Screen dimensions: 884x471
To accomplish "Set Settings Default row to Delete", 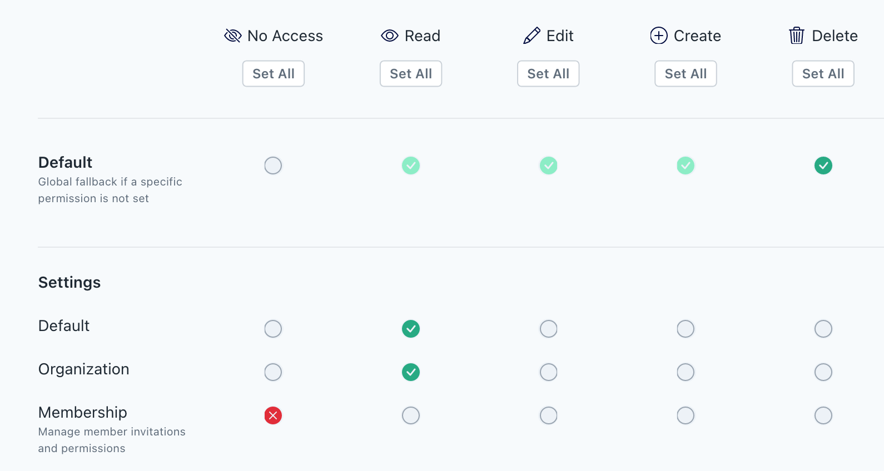I will (823, 329).
